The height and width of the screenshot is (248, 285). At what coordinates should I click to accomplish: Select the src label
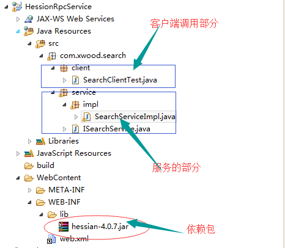click(53, 43)
